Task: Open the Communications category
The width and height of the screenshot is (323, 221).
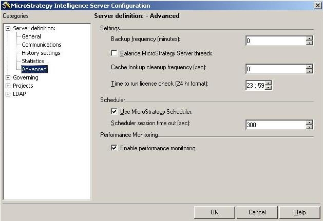Action: 42,45
